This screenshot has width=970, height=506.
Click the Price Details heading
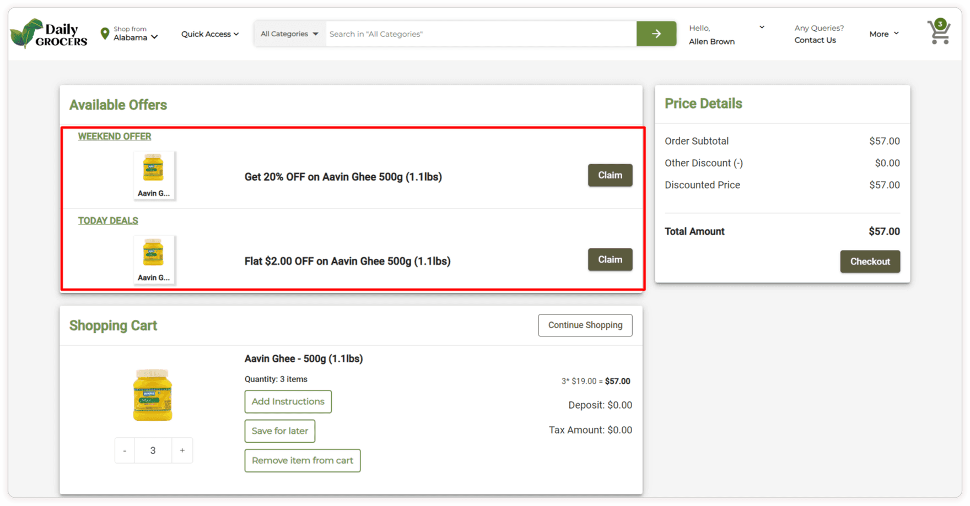pos(703,104)
